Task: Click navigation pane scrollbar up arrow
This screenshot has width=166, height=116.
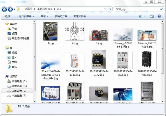Action: (34, 22)
